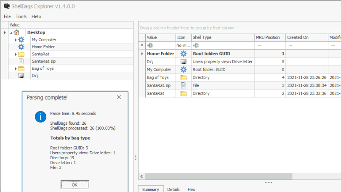Click the MRU Position filter equals operator
341x192 pixels.
tap(259, 45)
